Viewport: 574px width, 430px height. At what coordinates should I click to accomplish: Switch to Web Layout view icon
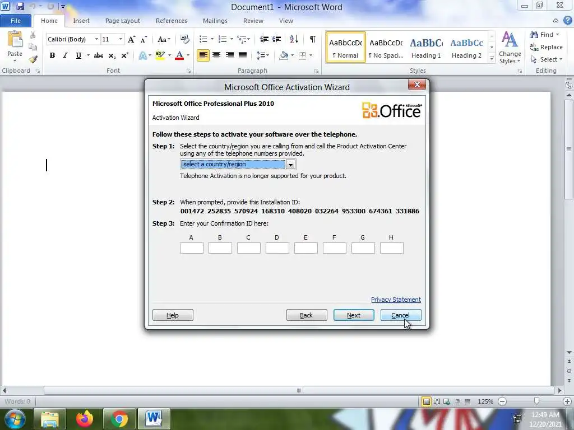pyautogui.click(x=447, y=401)
